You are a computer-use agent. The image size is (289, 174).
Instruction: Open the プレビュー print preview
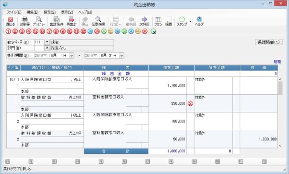[x=39, y=21]
